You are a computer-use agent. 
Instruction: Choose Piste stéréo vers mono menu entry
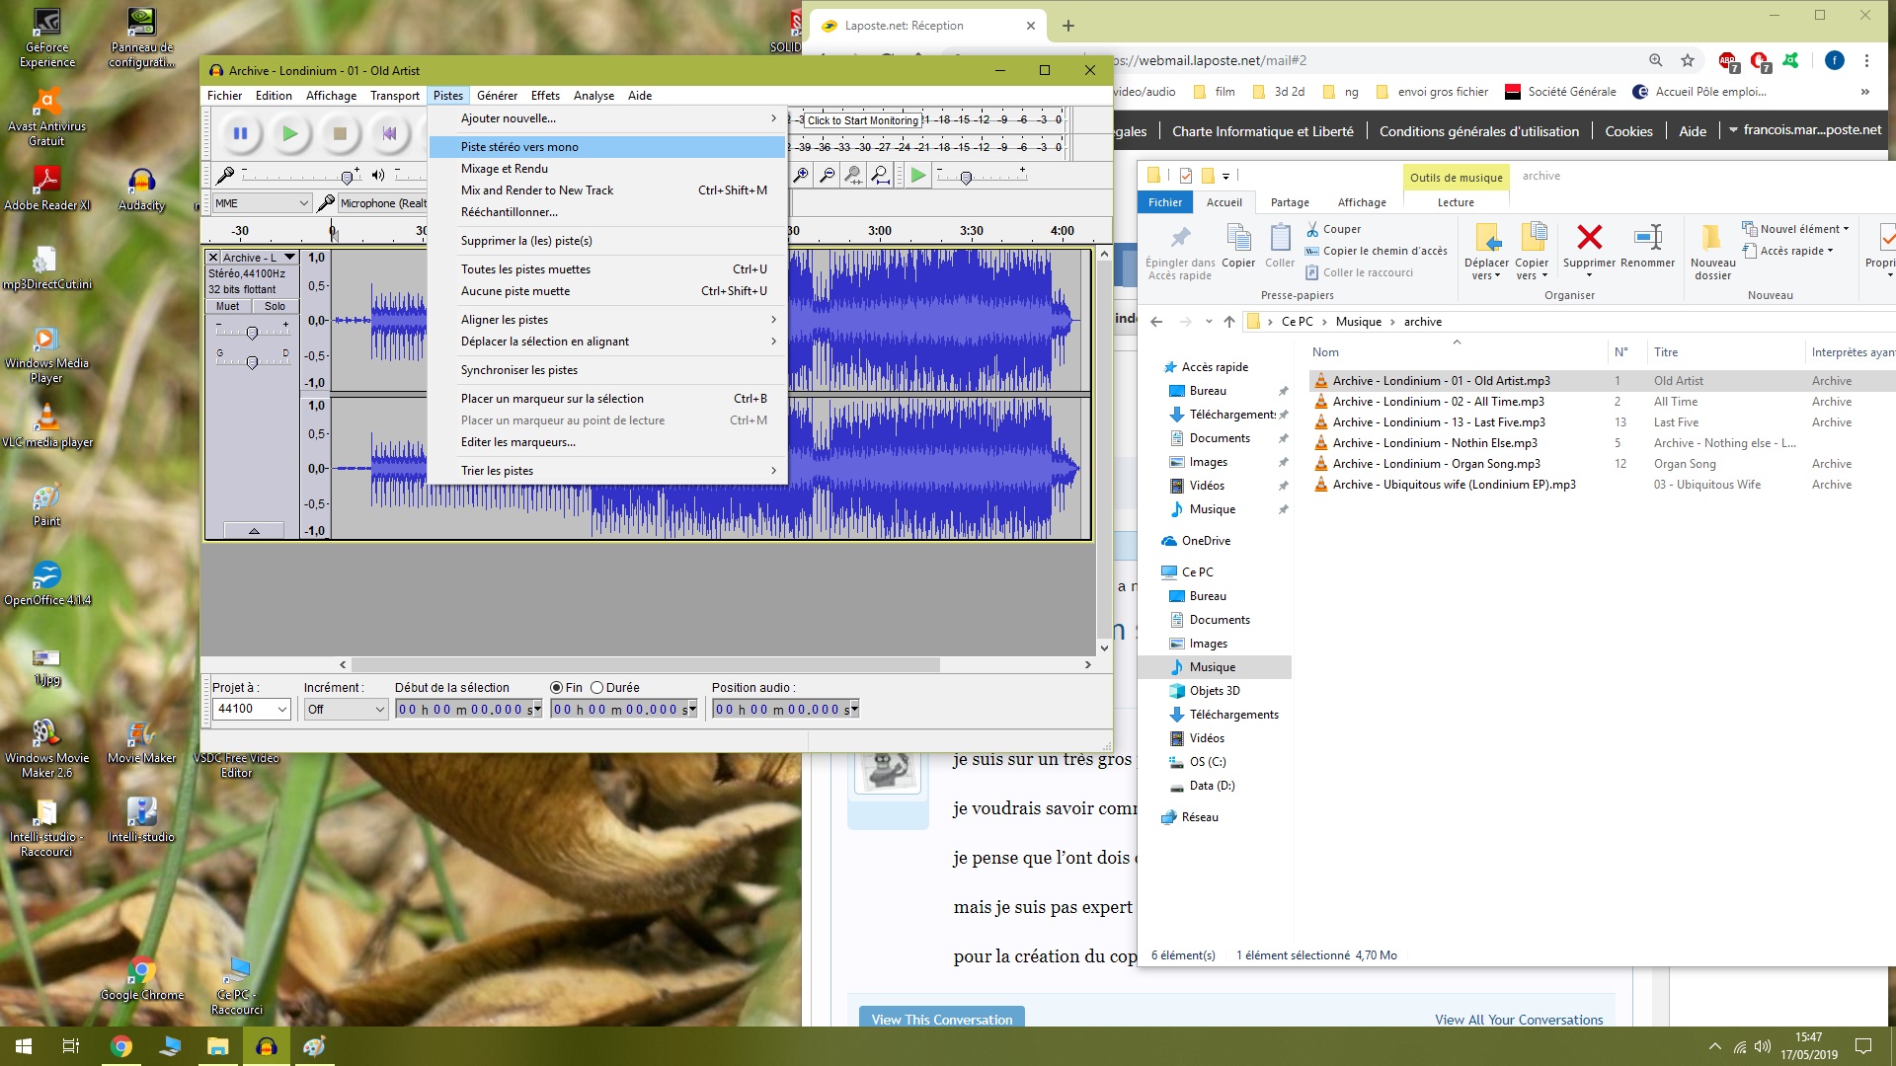point(519,147)
